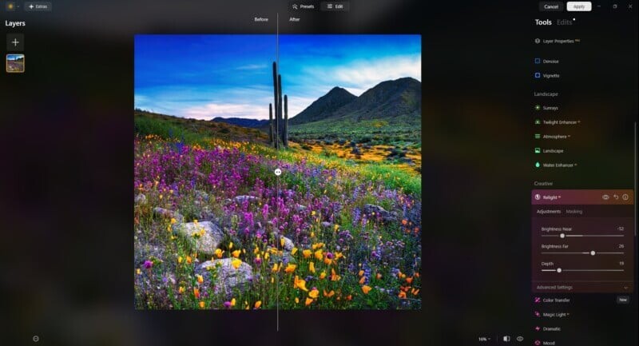The height and width of the screenshot is (346, 639).
Task: Reset the Relight adjustments with undo arrow
Action: (x=616, y=197)
